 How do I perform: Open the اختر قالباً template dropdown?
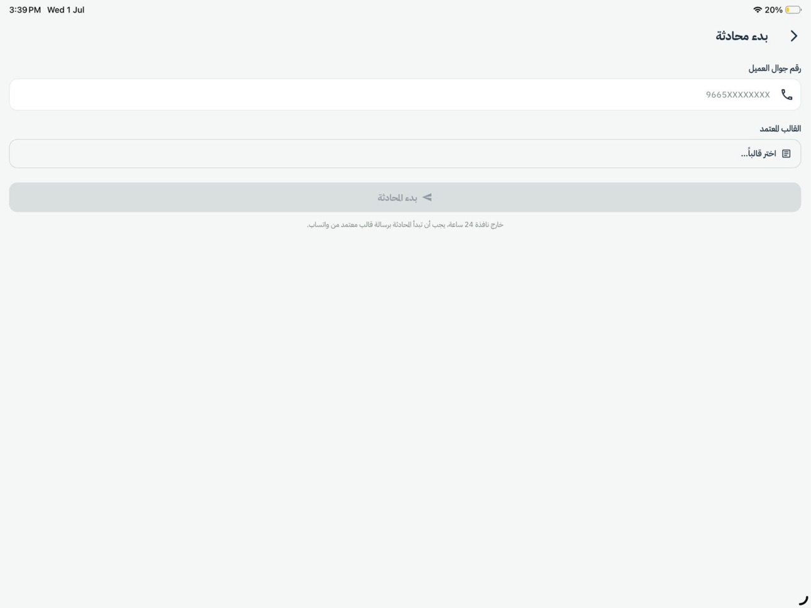click(x=405, y=154)
